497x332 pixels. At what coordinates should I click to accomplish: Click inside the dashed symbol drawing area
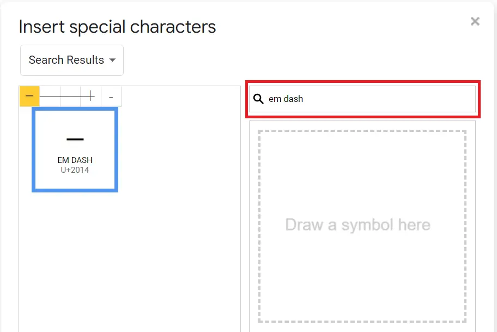click(x=362, y=226)
